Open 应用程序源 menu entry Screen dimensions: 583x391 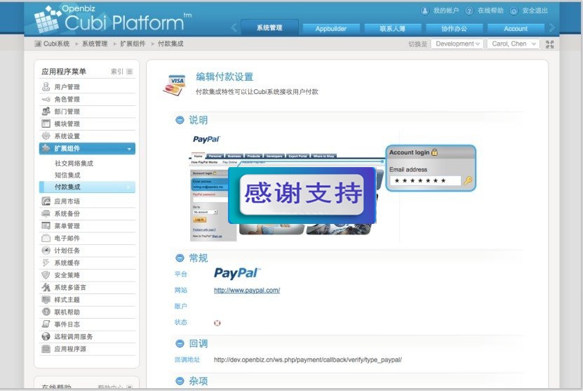87,349
